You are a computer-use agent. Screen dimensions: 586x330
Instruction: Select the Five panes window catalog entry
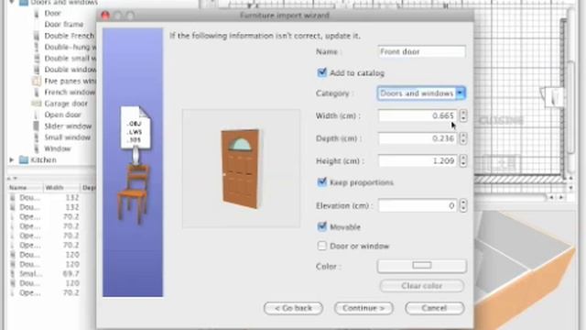70,81
